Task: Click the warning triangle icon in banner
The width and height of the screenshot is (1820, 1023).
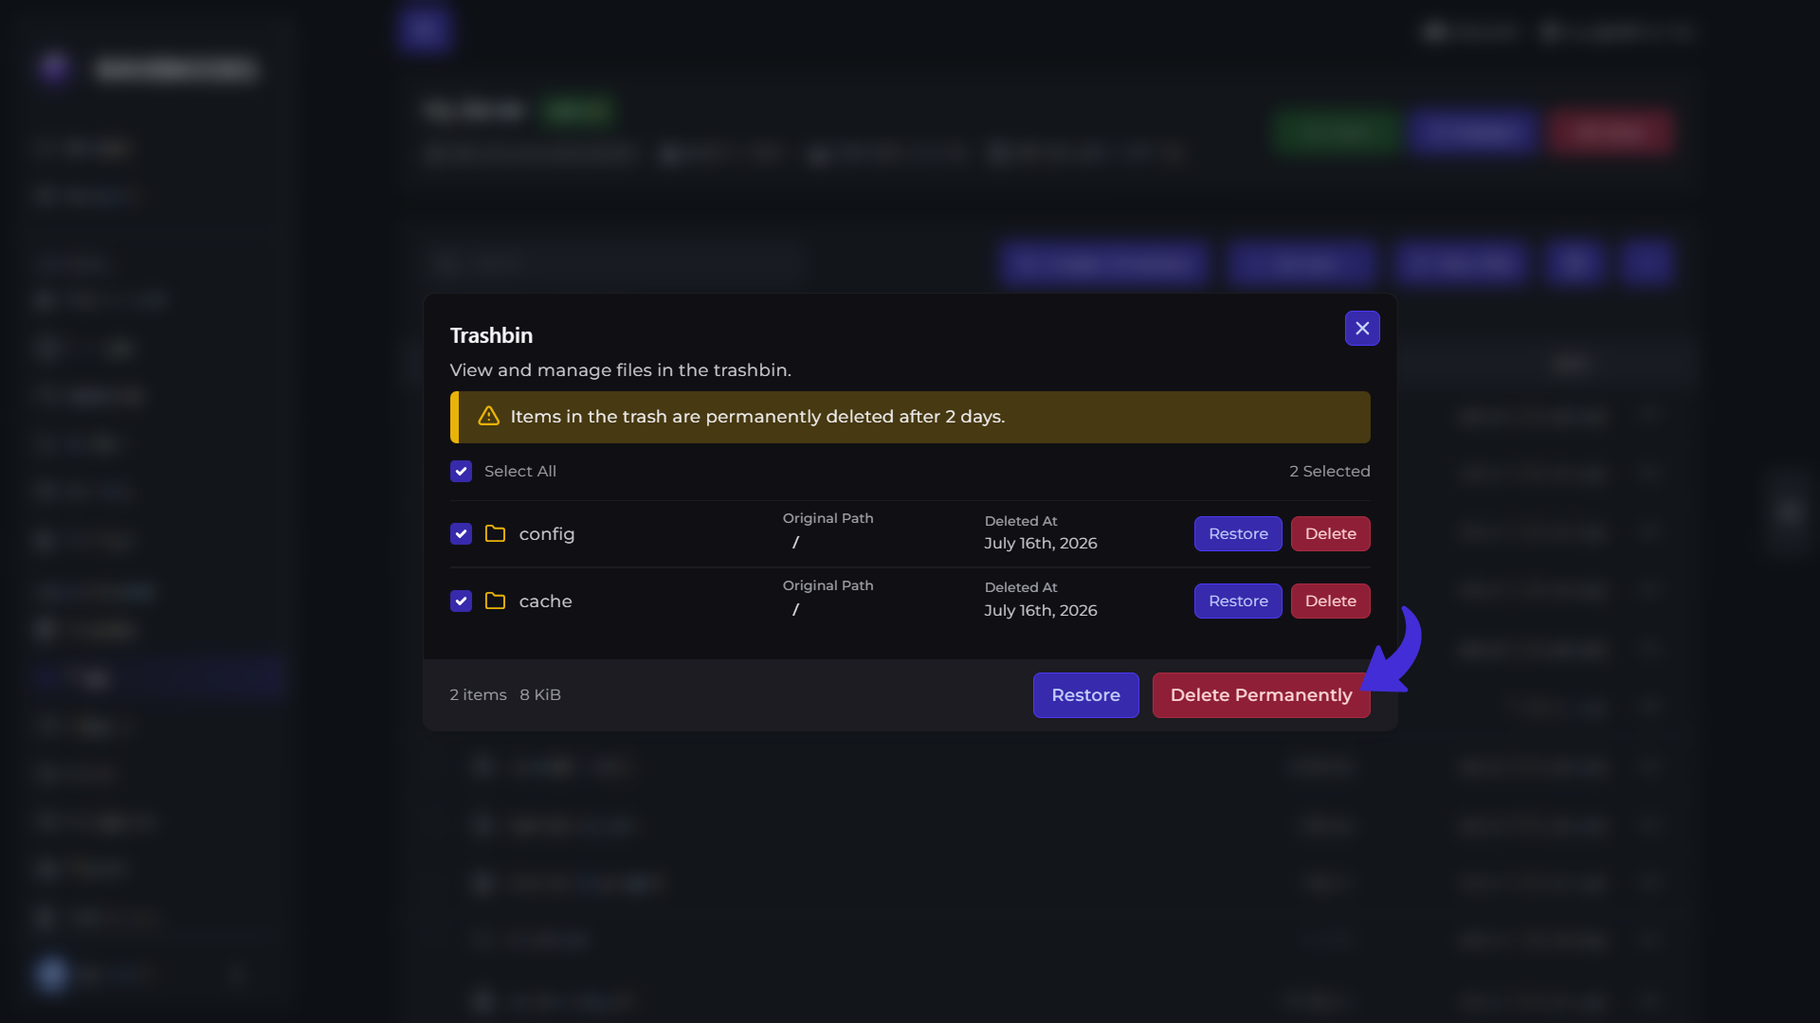Action: pos(488,417)
